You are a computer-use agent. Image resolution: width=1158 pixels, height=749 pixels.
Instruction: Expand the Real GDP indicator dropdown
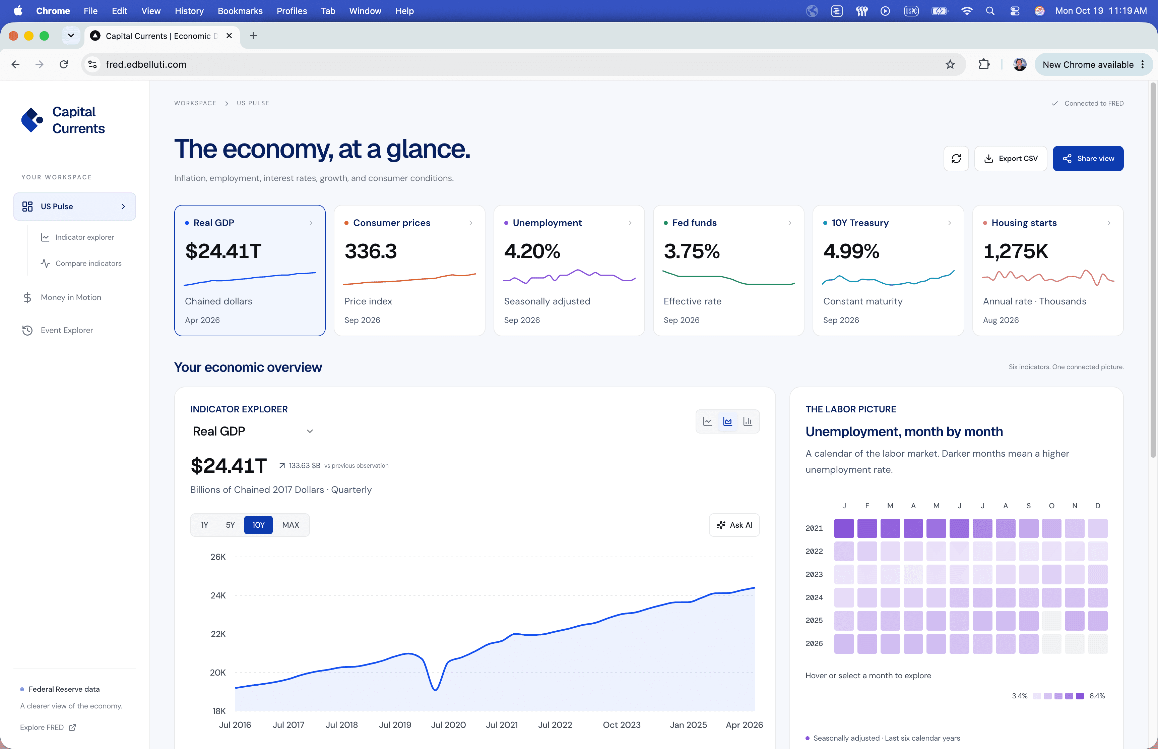253,431
